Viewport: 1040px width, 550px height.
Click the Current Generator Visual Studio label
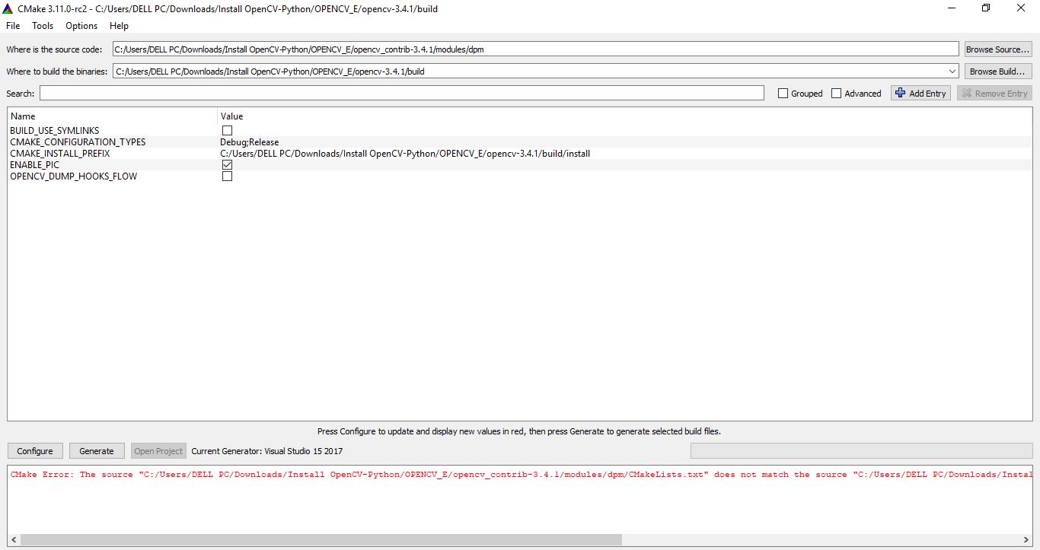pos(267,451)
